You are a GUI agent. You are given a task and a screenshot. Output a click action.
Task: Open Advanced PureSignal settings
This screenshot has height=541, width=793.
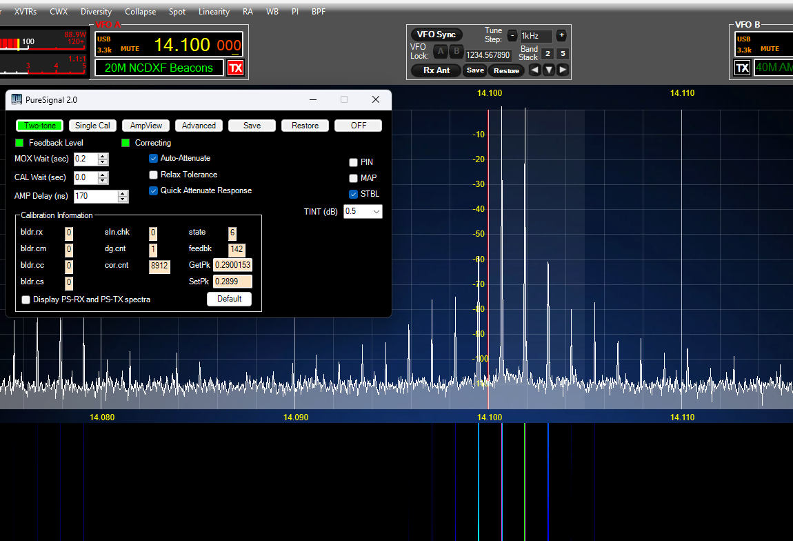coord(199,126)
